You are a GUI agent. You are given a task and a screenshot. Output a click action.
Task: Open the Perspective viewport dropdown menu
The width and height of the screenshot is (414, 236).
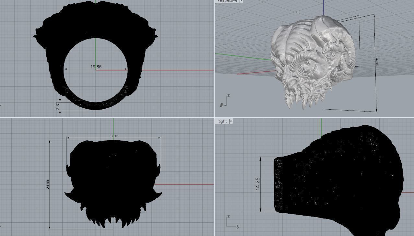click(241, 1)
